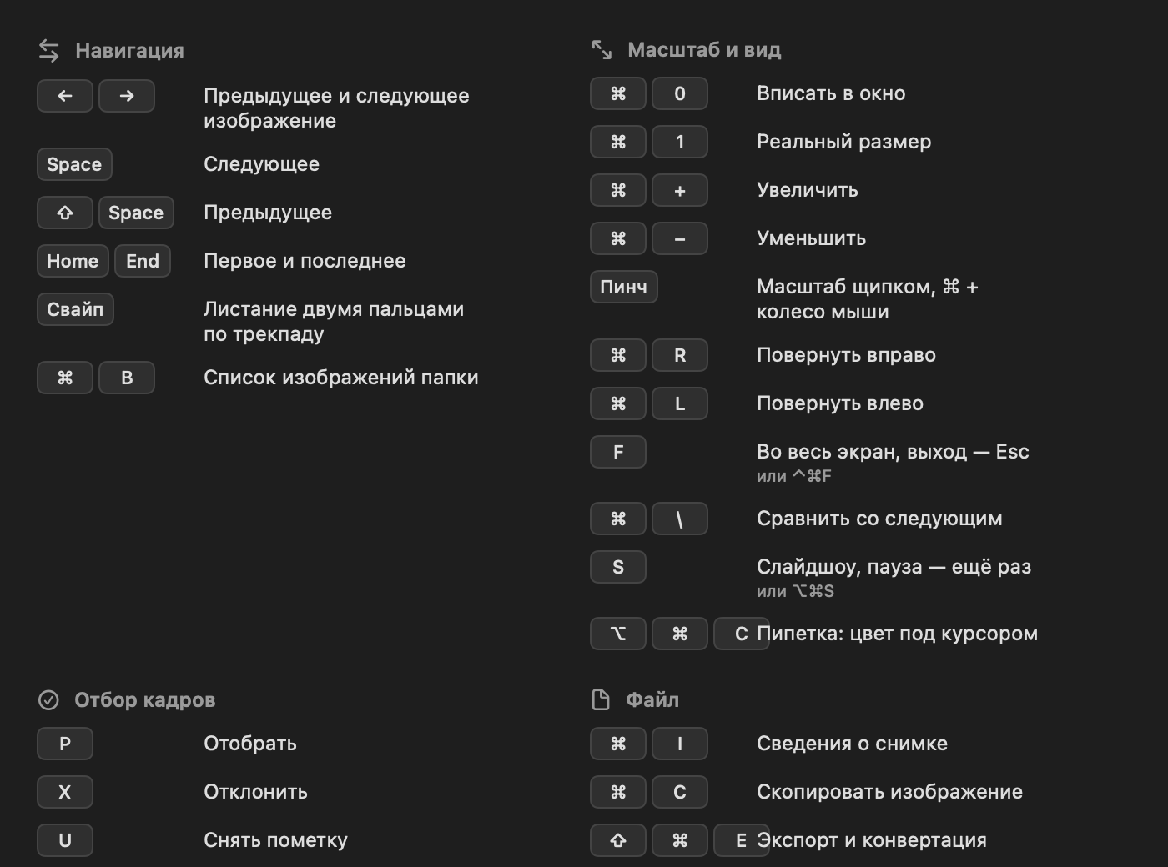The height and width of the screenshot is (867, 1168).
Task: Click the text Экспорт и конвертация
Action: pos(872,840)
